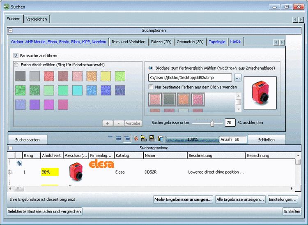The image size is (308, 225).
Task: Open the Skizze (2D) tab
Action: pos(161,42)
